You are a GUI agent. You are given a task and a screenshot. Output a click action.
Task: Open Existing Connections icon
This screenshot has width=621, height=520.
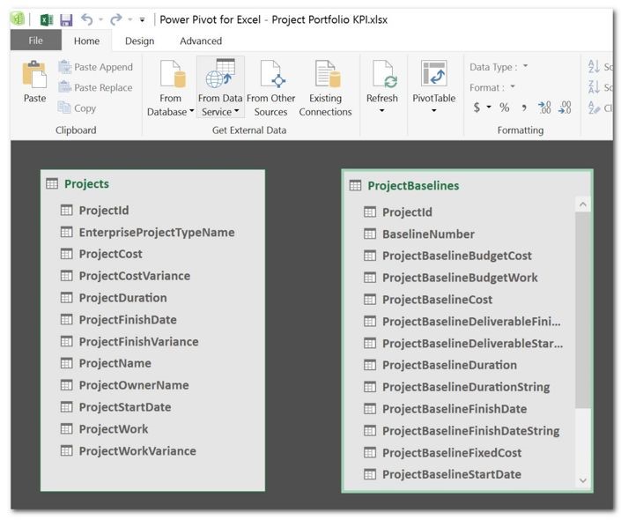pyautogui.click(x=327, y=74)
